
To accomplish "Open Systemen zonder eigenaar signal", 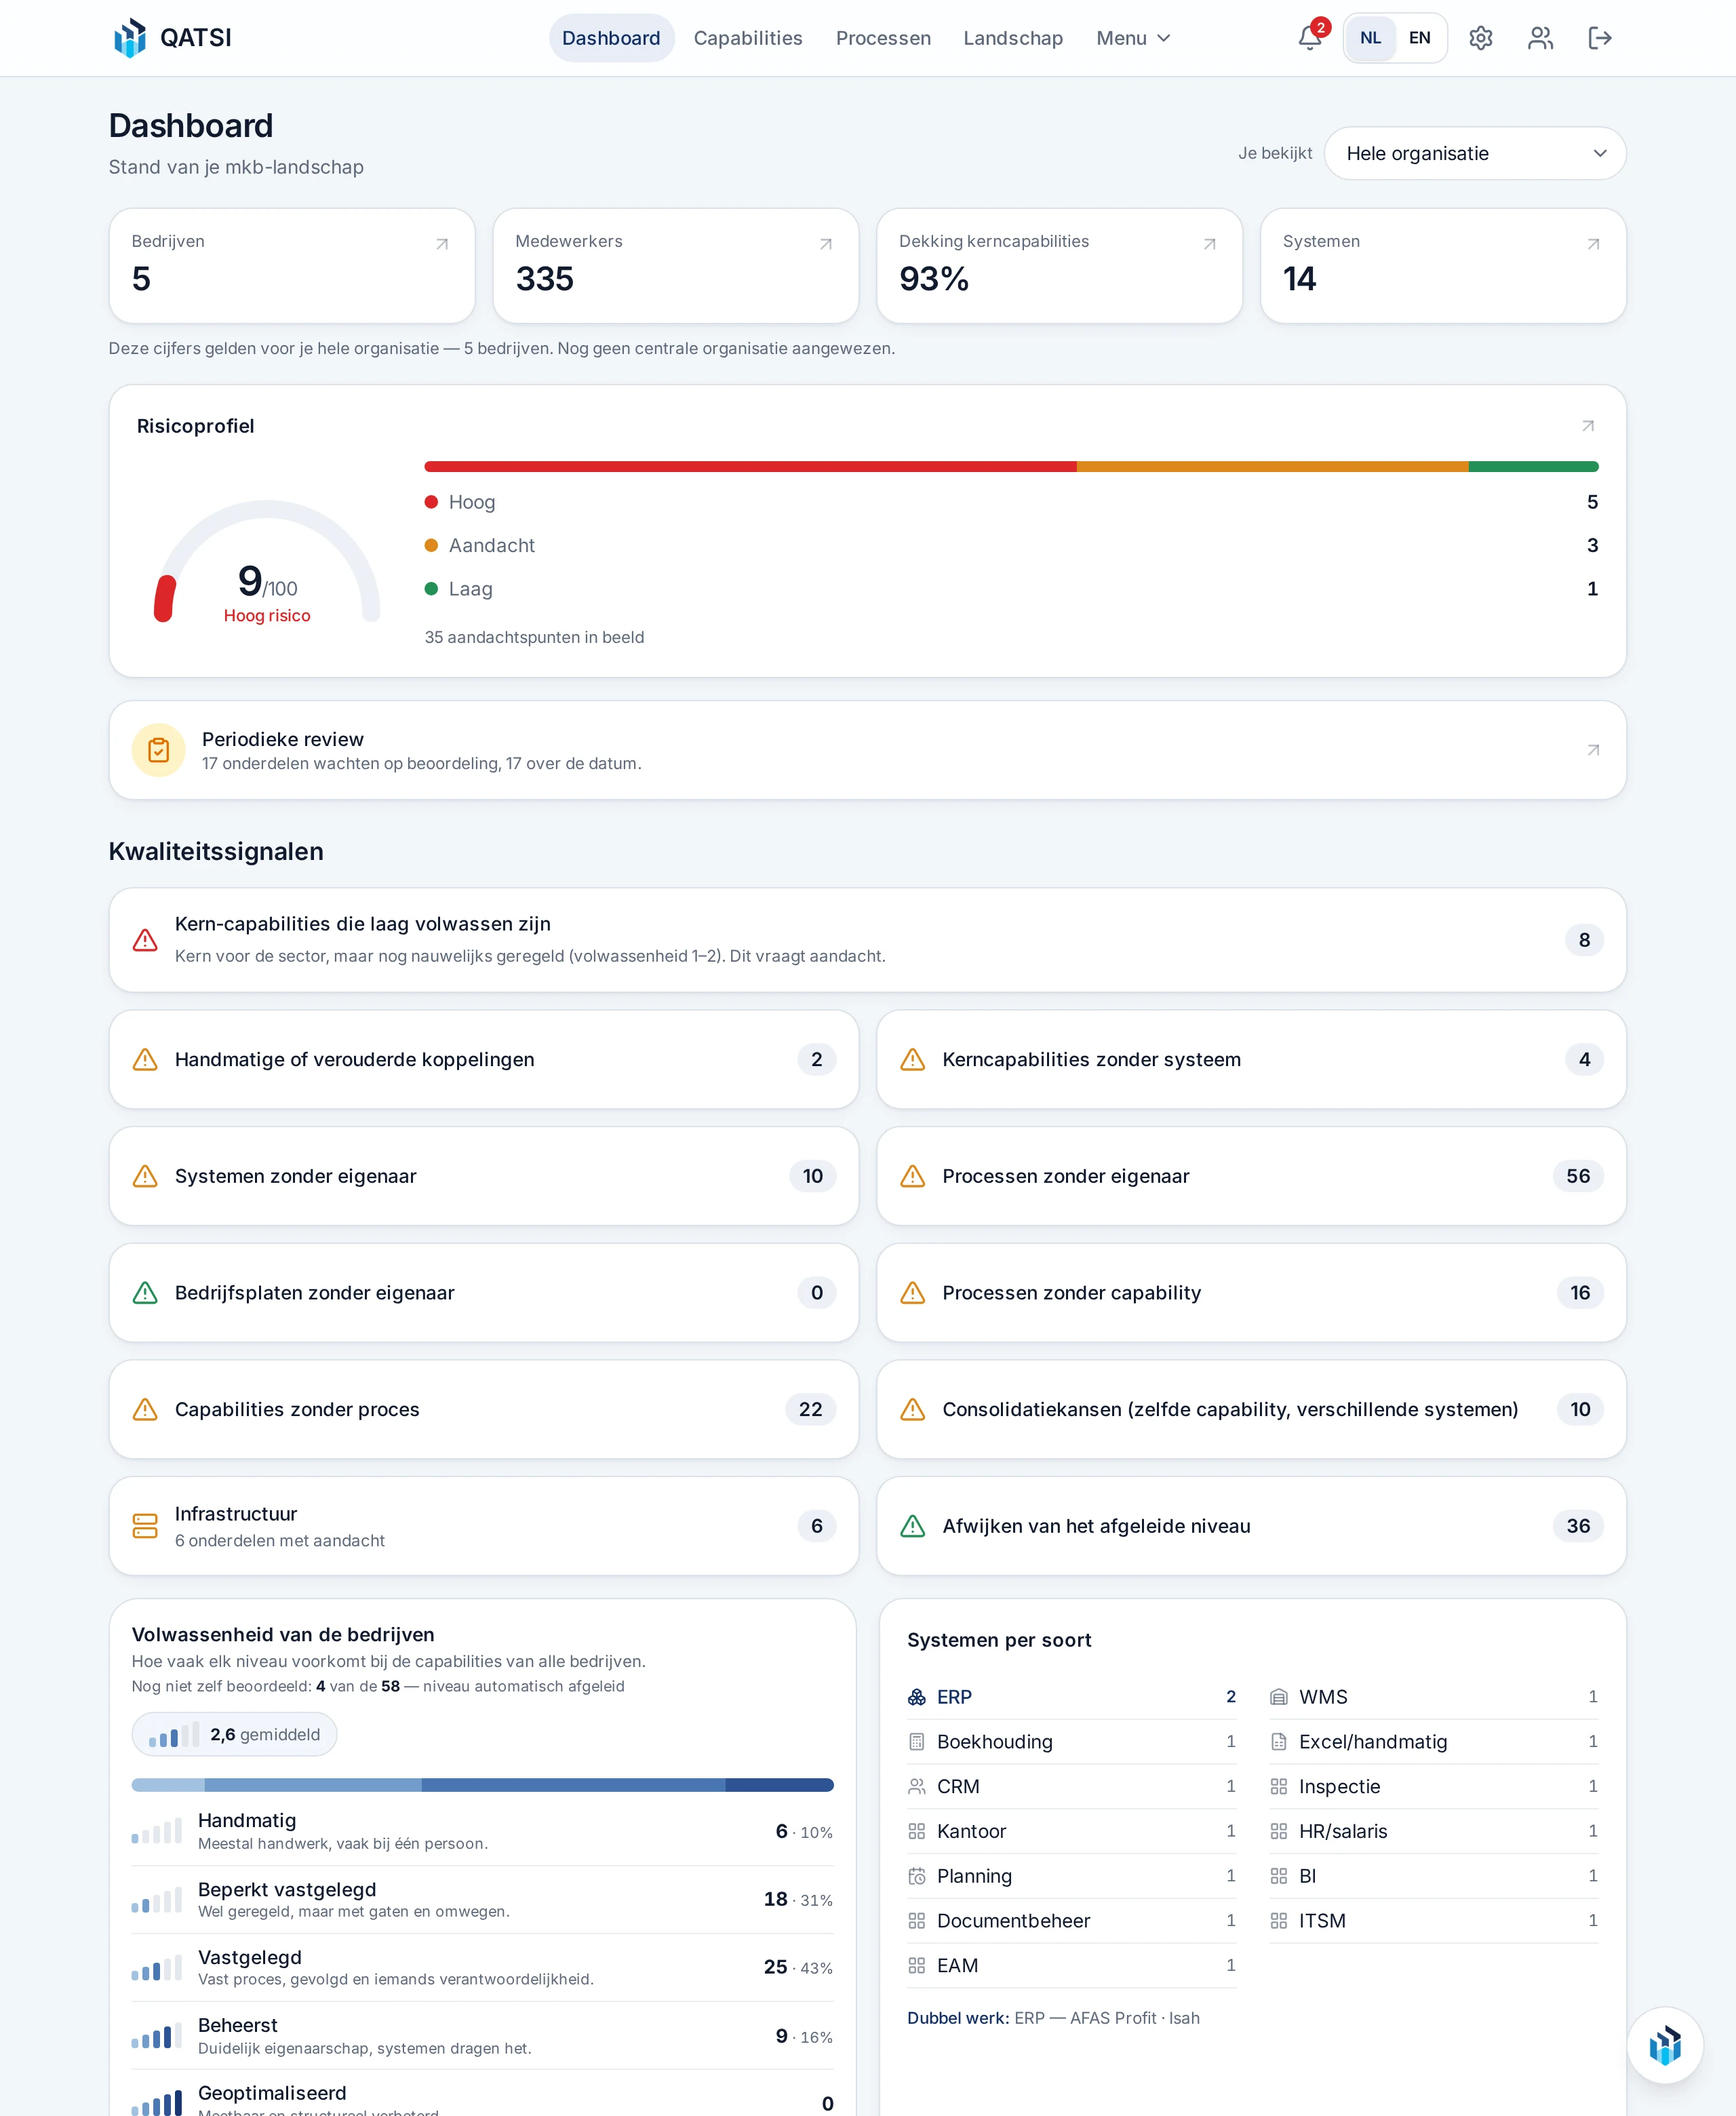I will [484, 1176].
